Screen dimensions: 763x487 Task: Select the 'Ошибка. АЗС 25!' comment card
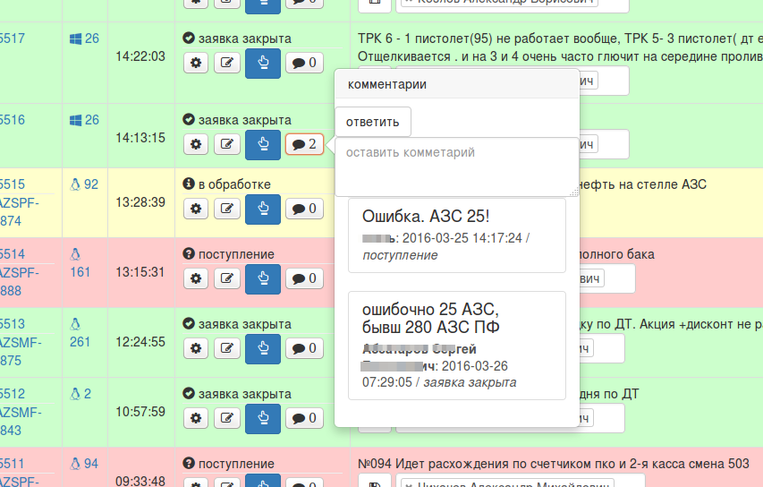pyautogui.click(x=456, y=235)
